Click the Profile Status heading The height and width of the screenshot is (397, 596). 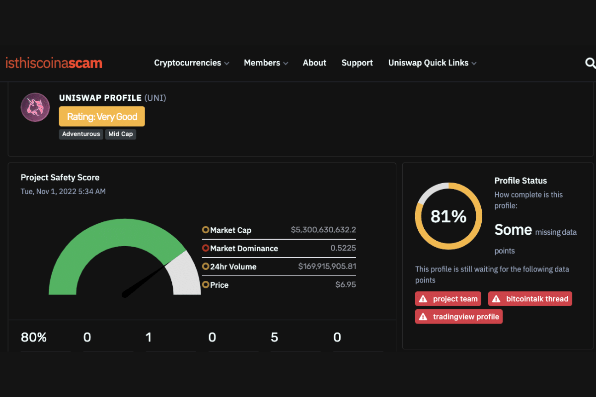click(x=521, y=181)
